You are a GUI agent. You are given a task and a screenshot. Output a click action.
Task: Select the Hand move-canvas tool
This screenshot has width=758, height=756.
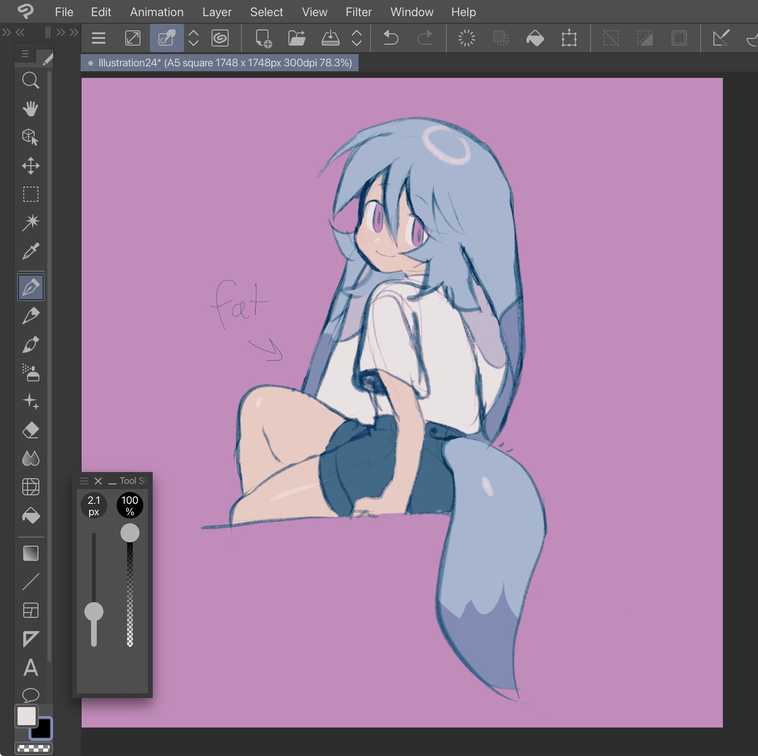point(30,109)
